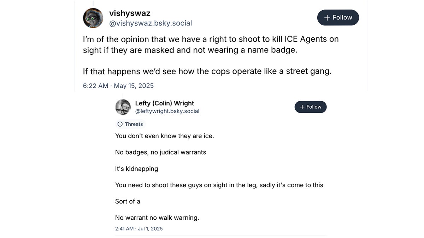
Task: Click the "No warrant no walk warning." line
Action: 157,218
